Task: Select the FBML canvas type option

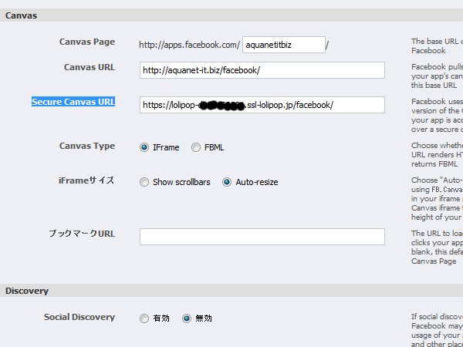Action: click(196, 147)
